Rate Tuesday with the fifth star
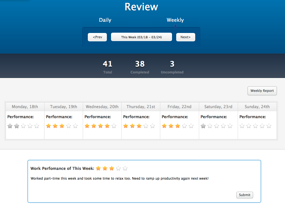Image resolution: width=285 pixels, height=214 pixels. click(75, 126)
